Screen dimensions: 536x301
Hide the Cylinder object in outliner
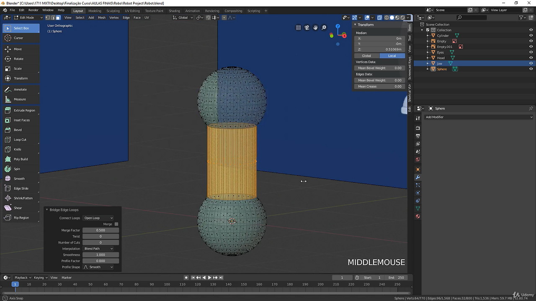click(531, 36)
